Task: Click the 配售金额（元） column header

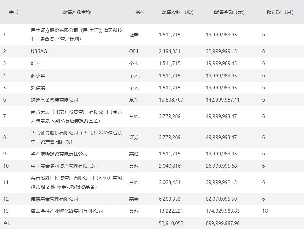Action: (229, 12)
